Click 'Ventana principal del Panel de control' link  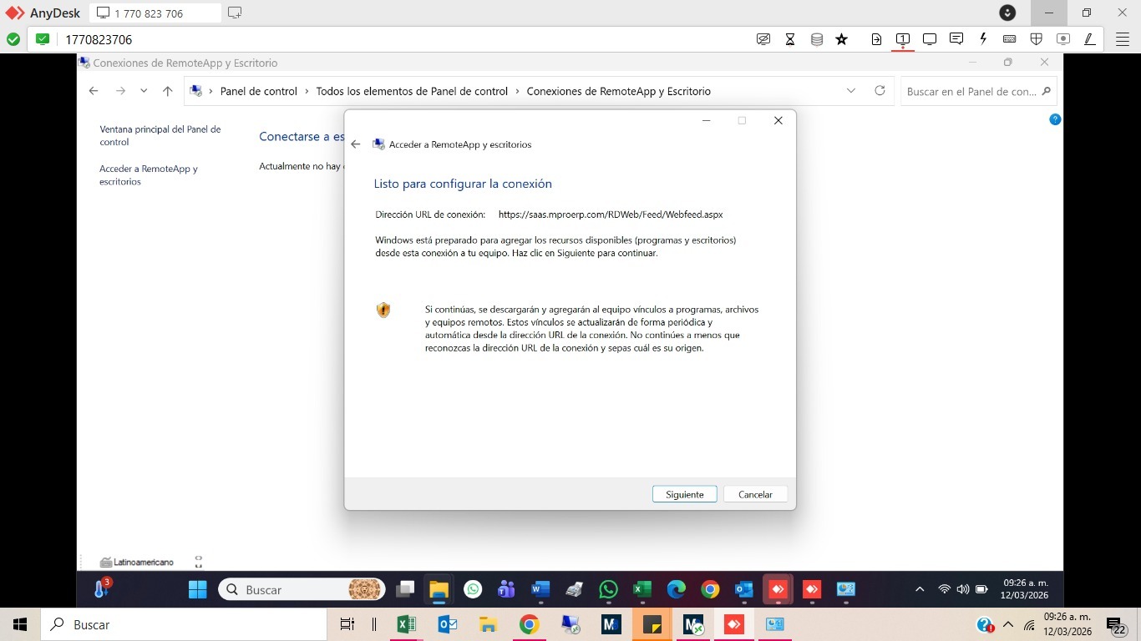click(x=160, y=135)
